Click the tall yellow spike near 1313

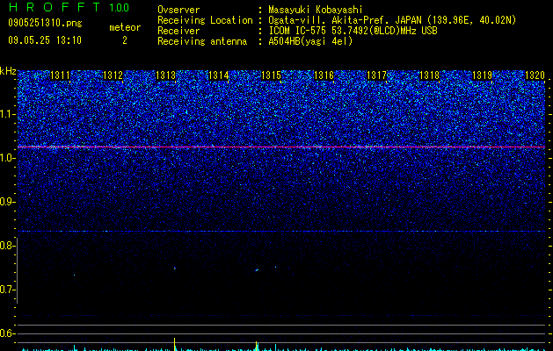point(175,344)
